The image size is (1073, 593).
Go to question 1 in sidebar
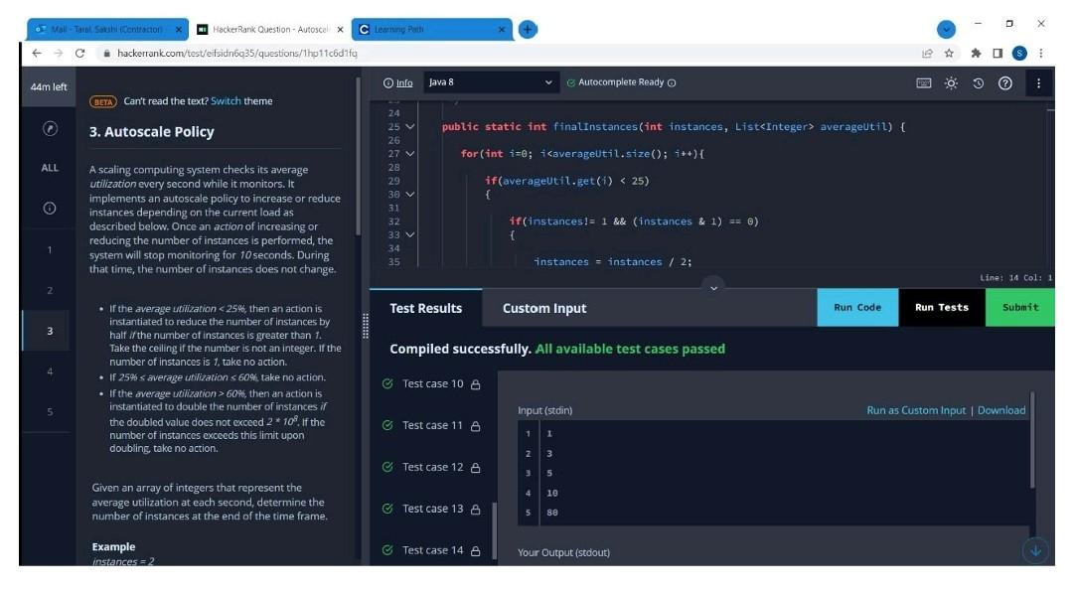(x=50, y=249)
